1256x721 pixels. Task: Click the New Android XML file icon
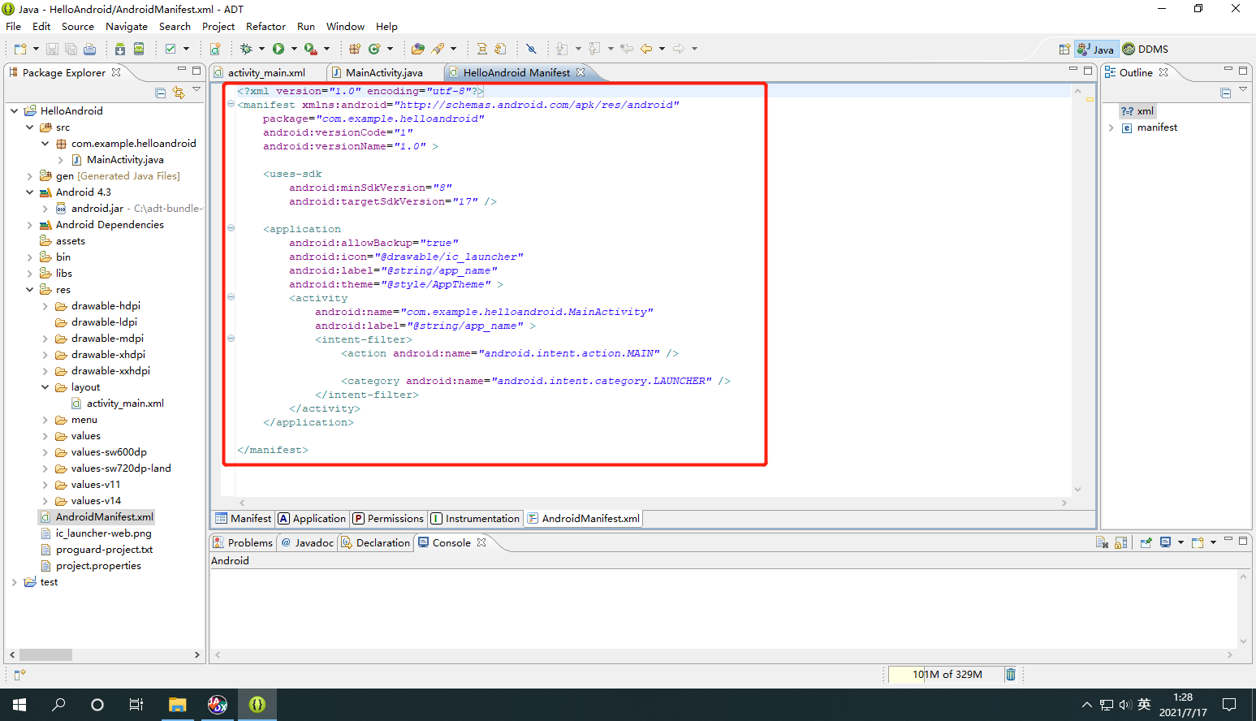tap(215, 49)
